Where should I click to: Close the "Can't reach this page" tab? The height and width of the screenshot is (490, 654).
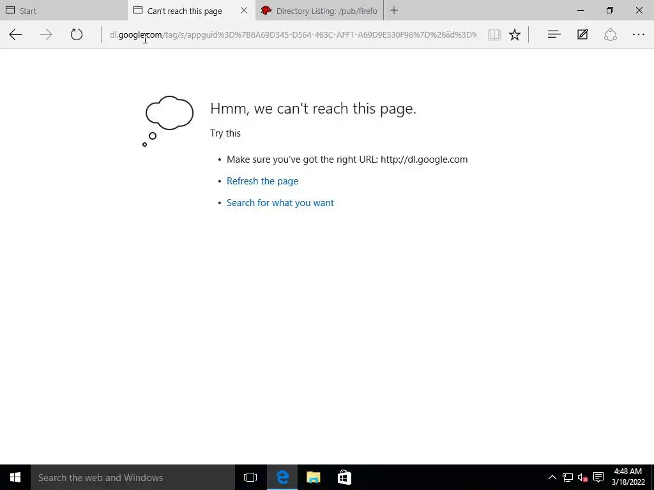pyautogui.click(x=244, y=10)
